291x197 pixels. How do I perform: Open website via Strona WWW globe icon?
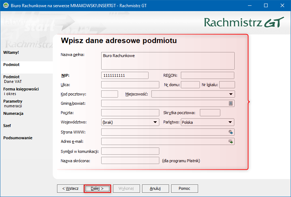point(230,132)
